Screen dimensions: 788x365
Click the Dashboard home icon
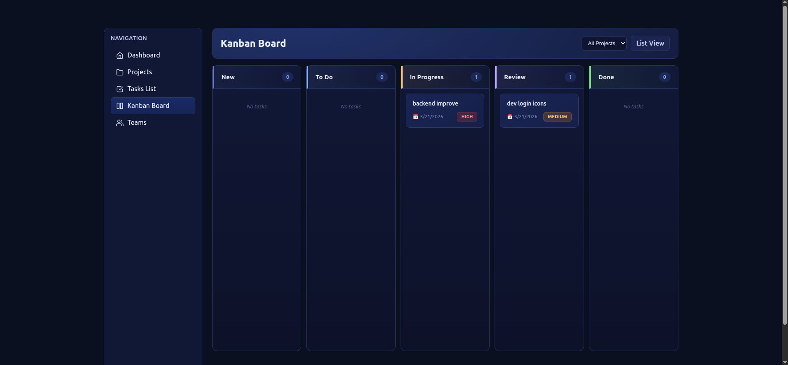pos(120,55)
